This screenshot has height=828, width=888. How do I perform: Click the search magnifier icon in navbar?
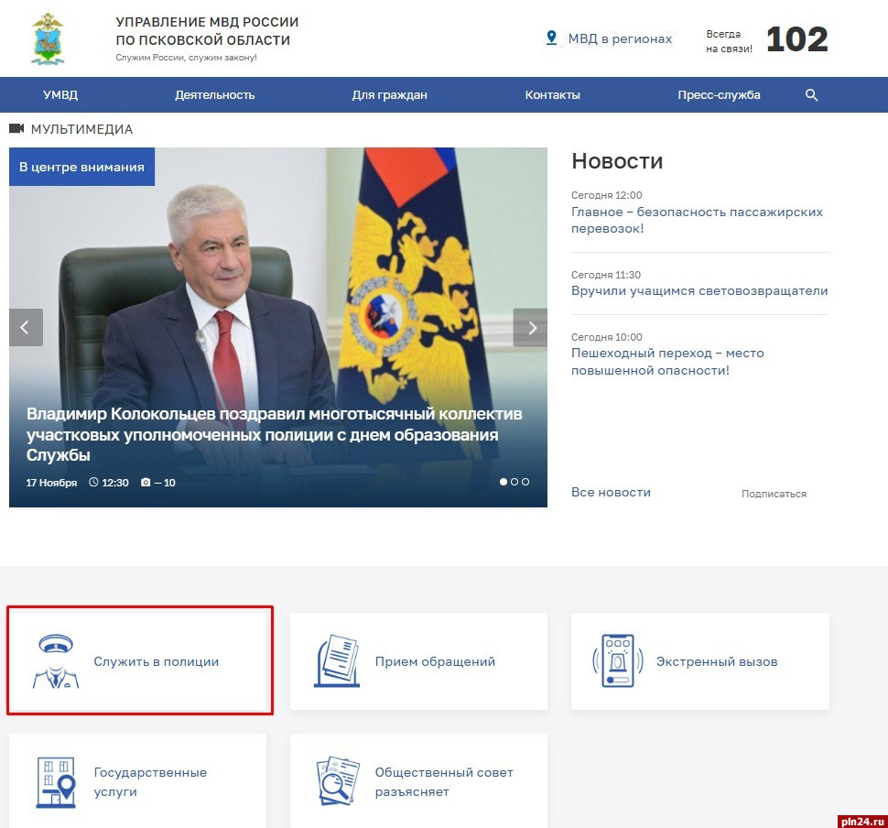point(811,95)
